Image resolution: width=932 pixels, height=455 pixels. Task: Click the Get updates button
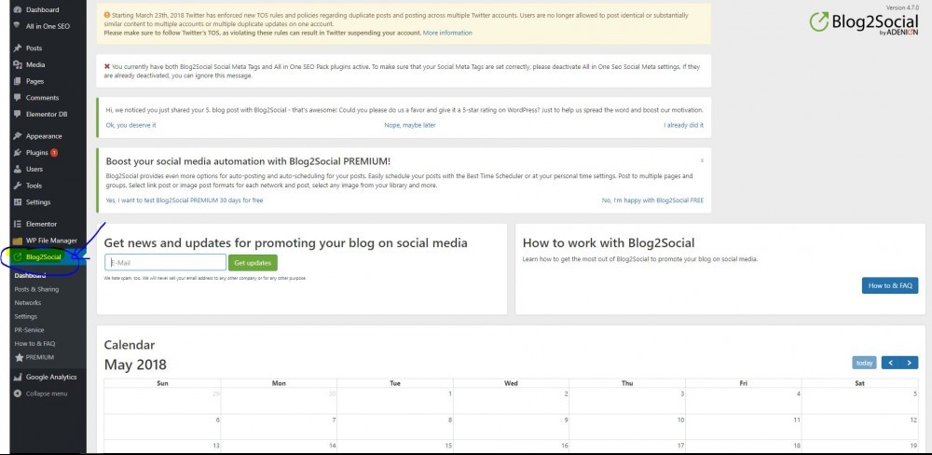(253, 263)
